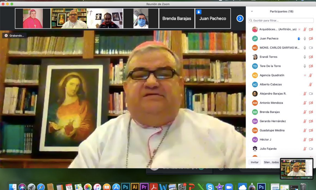The height and width of the screenshot is (190, 316).
Task: Select Brenda Barajas video tile
Action: (x=177, y=18)
